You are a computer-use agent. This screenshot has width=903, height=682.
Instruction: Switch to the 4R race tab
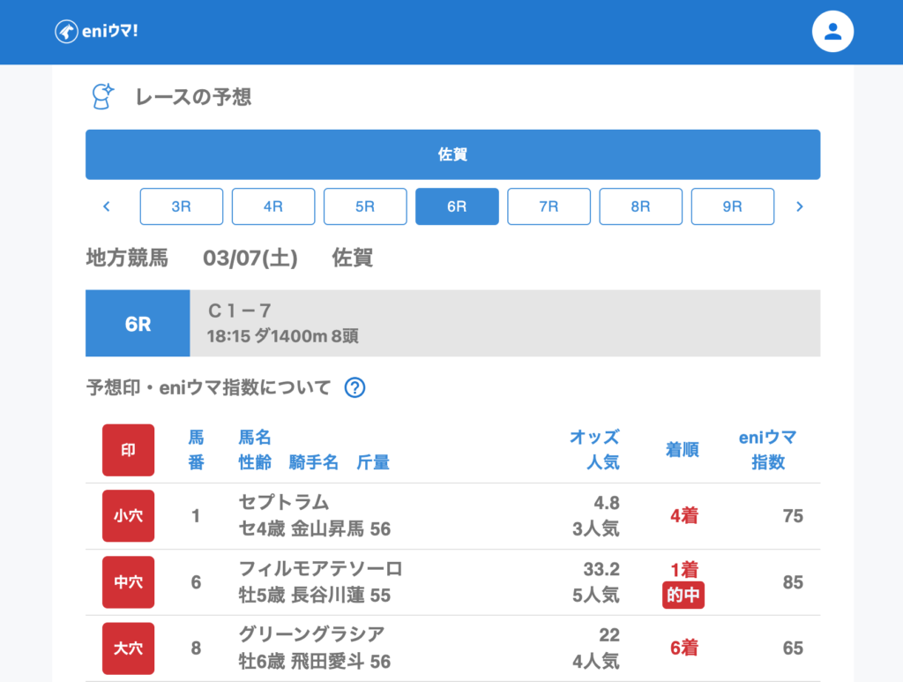[272, 206]
